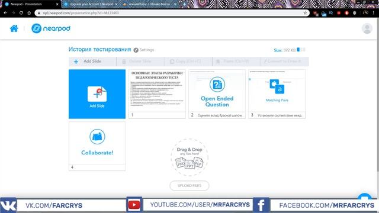The width and height of the screenshot is (379, 213).
Task: Click the Drag & Drop files area
Action: 189,157
